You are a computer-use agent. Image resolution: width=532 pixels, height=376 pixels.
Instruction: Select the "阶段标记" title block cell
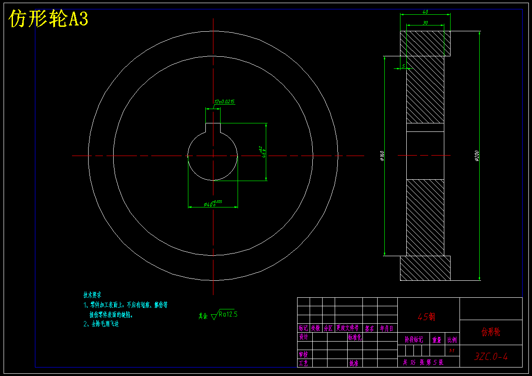414,339
